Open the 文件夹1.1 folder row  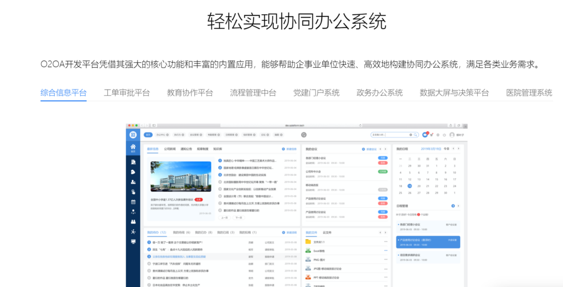click(347, 242)
